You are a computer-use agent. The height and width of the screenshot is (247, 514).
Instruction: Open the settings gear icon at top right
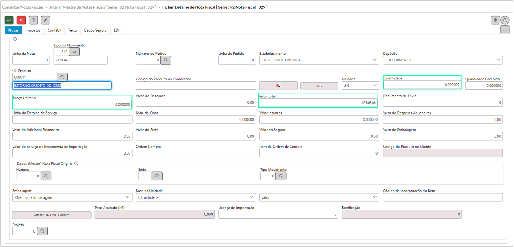coord(495,20)
